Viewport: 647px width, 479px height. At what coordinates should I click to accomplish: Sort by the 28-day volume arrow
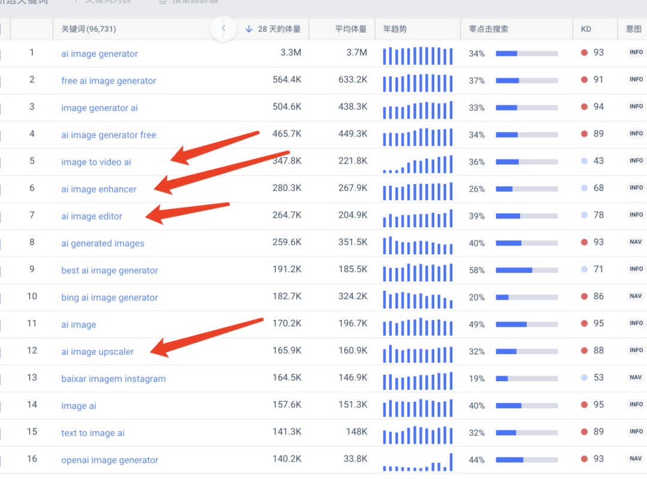click(249, 29)
